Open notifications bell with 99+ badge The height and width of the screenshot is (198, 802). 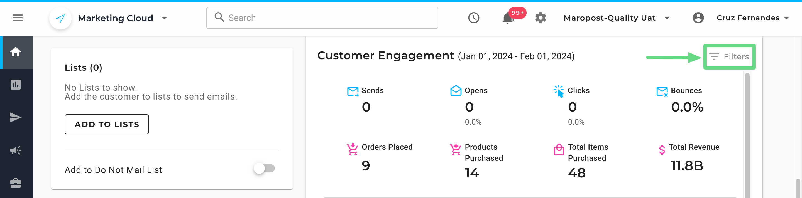508,18
